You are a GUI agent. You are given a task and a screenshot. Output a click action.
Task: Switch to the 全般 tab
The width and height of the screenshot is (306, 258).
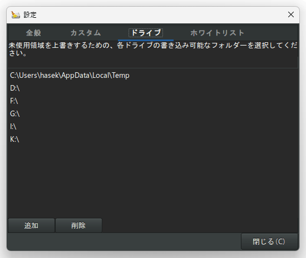pyautogui.click(x=33, y=33)
